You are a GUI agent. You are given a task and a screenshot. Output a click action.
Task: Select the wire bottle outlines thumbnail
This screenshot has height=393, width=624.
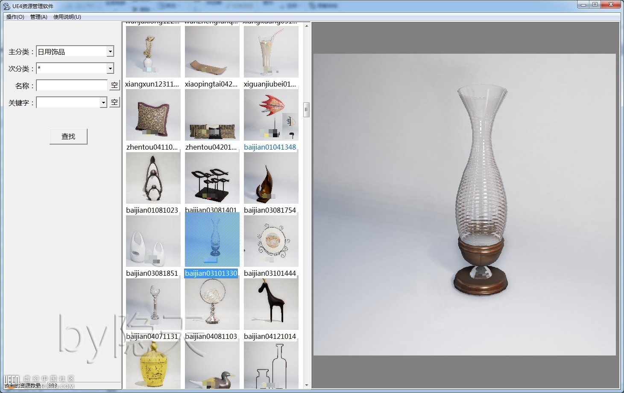(271, 365)
